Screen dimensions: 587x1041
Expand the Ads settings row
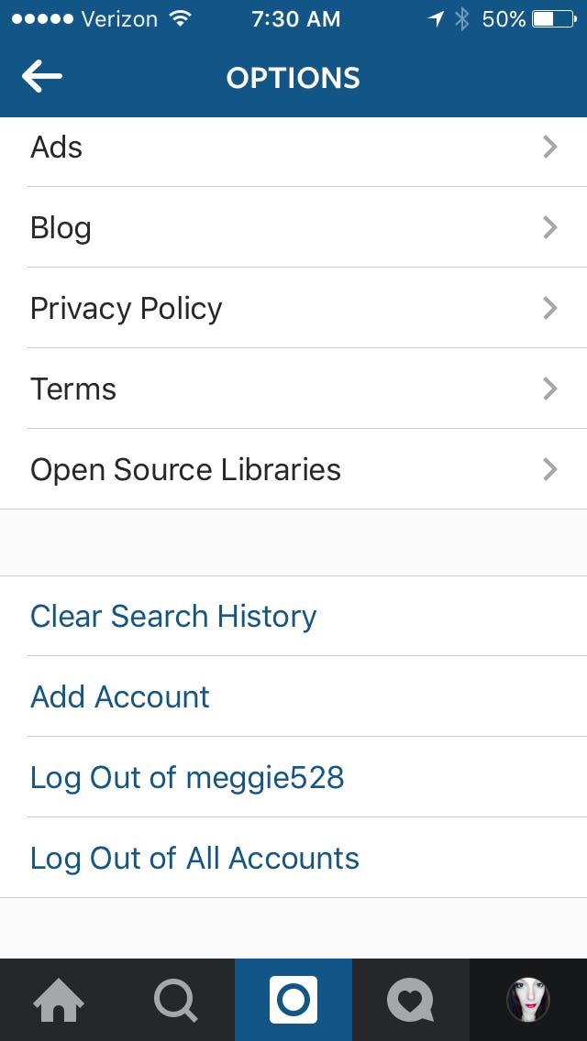point(293,147)
